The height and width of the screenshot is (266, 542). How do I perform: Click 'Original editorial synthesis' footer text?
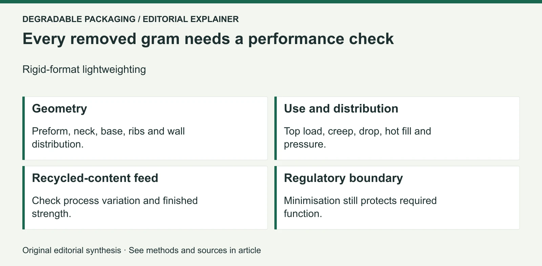pyautogui.click(x=71, y=250)
